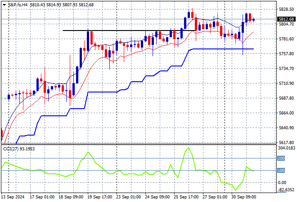This screenshot has height=202, width=297.
Task: Click the 27 Sep 01:00 time label
Action: click(x=215, y=197)
